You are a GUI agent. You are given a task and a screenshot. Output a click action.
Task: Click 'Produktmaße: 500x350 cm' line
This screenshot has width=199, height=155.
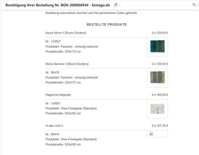(x=63, y=113)
